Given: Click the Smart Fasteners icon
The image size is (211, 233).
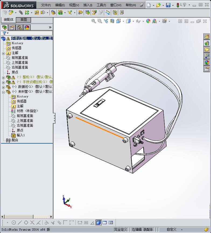Looking at the screenshot, I should click(37, 12).
